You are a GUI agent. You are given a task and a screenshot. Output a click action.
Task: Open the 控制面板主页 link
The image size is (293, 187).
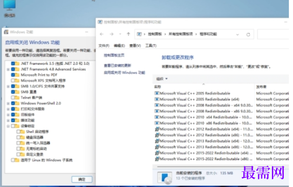point(114,55)
